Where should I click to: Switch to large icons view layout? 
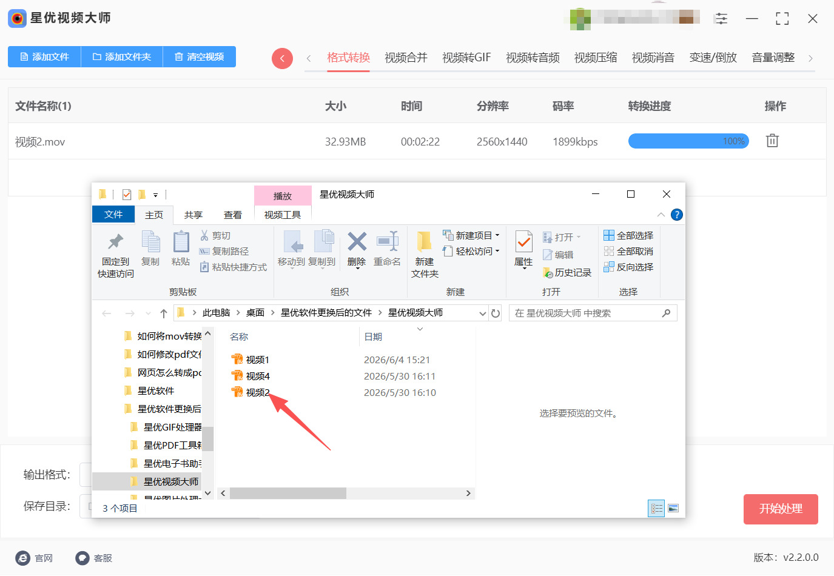pos(673,508)
